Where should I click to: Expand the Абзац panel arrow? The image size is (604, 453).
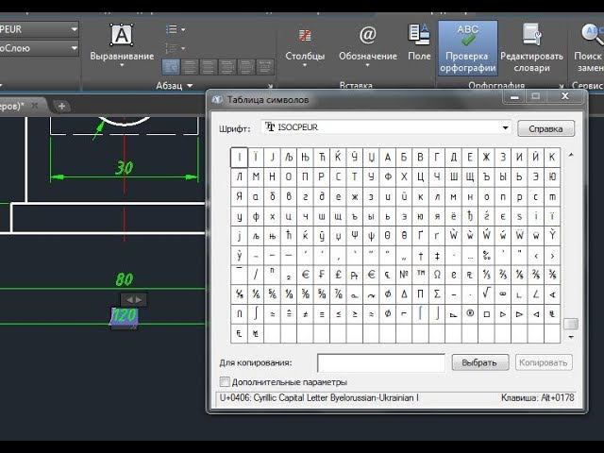[x=190, y=86]
